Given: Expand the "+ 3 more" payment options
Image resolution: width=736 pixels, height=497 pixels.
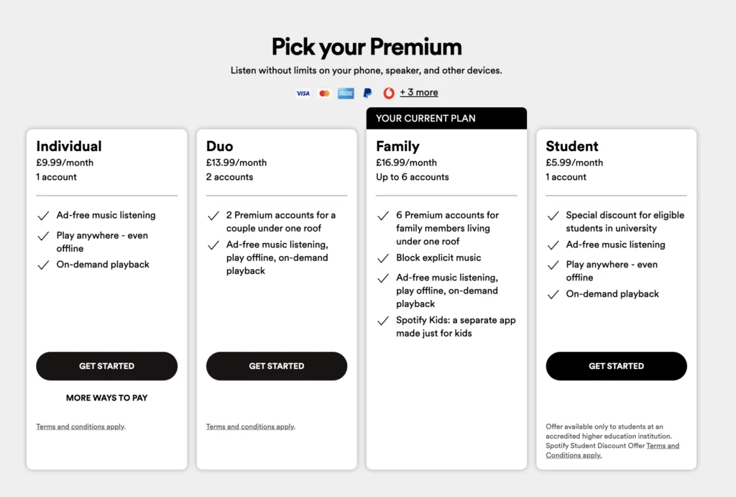Looking at the screenshot, I should (419, 92).
